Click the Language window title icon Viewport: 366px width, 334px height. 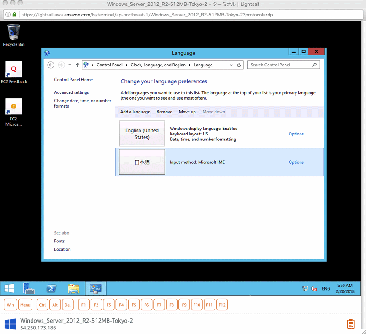pos(48,53)
